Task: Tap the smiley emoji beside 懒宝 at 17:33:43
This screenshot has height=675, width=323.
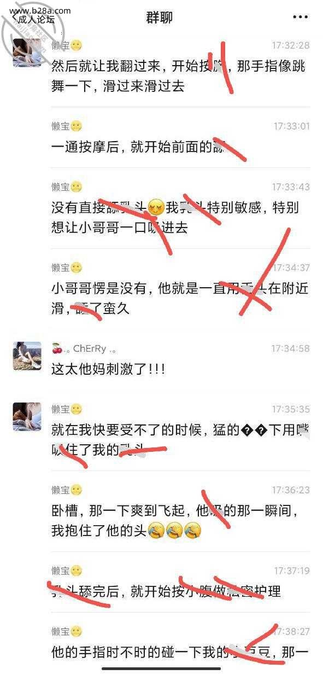Action: [77, 187]
